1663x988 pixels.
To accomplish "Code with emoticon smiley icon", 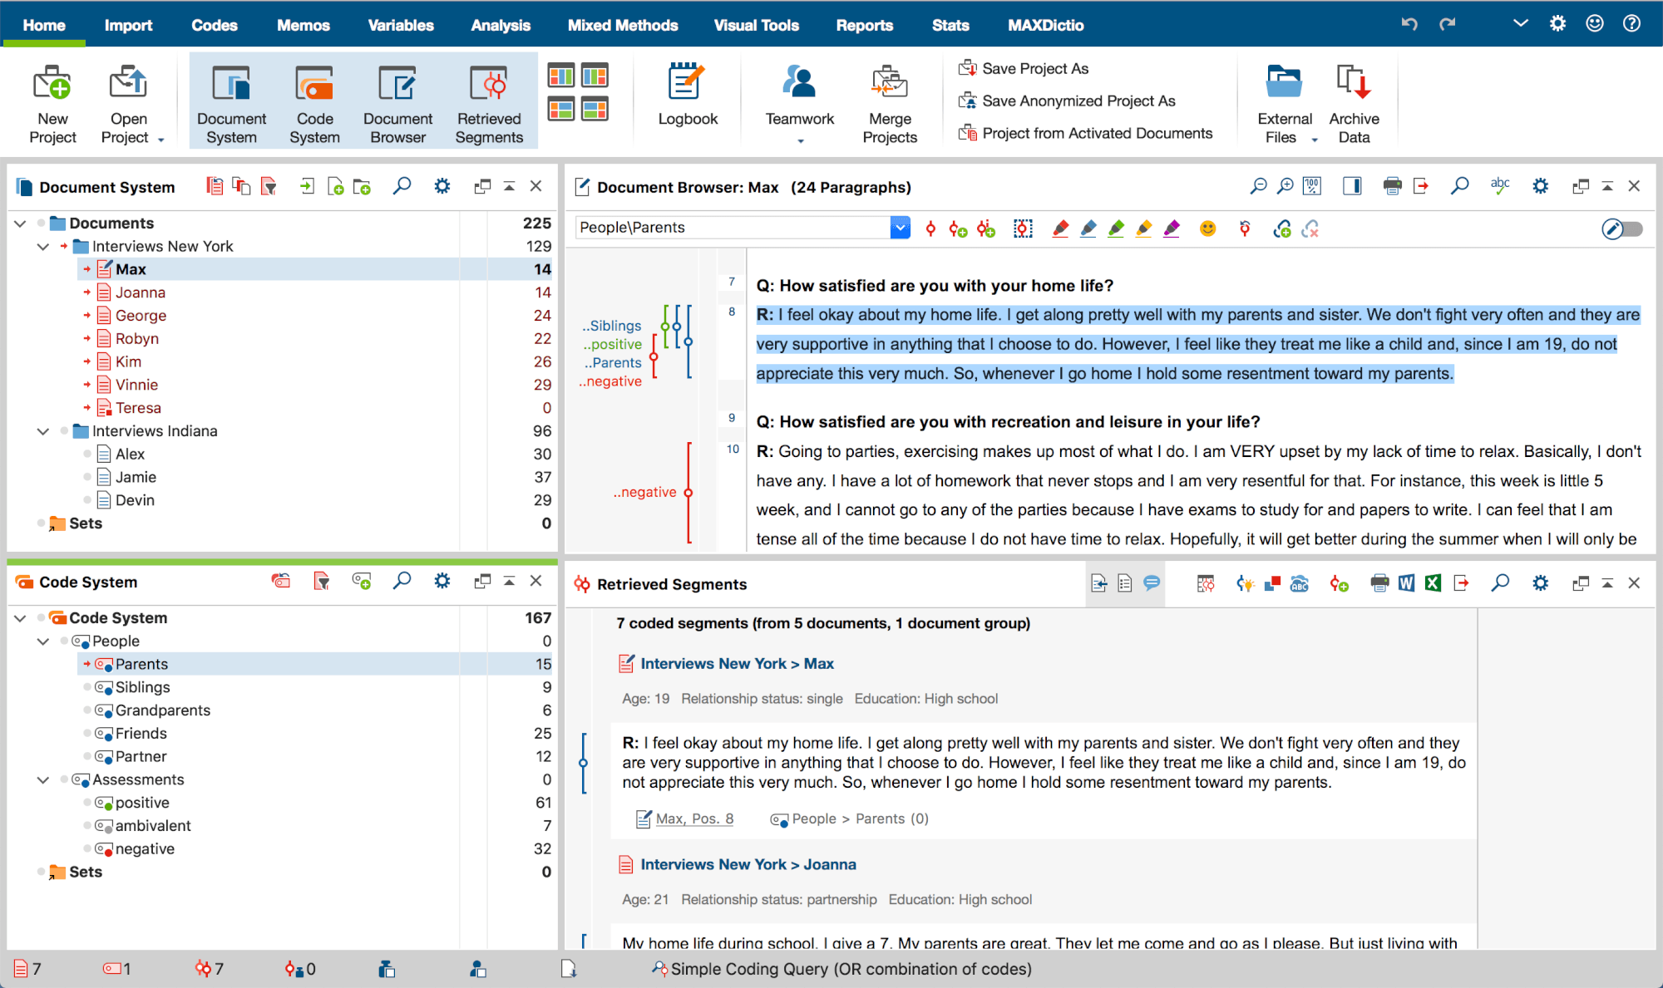I will coord(1207,229).
